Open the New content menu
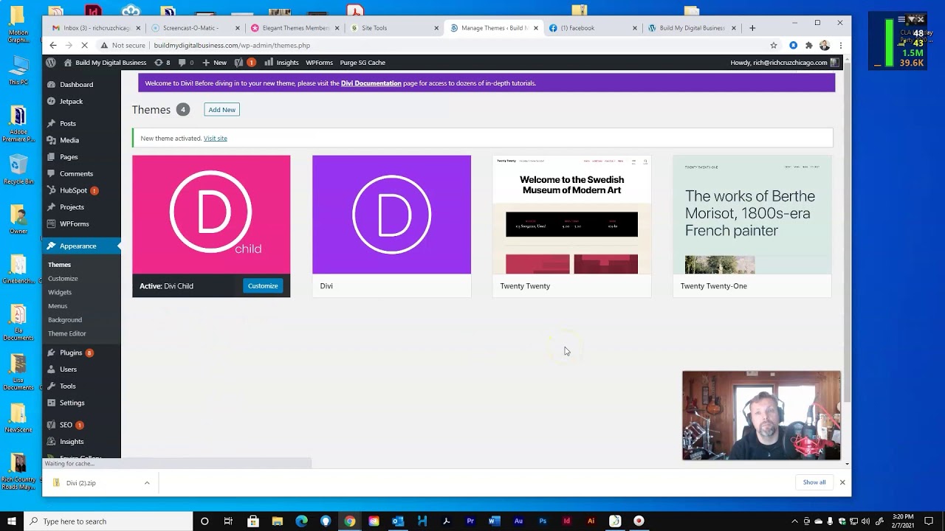 point(214,63)
